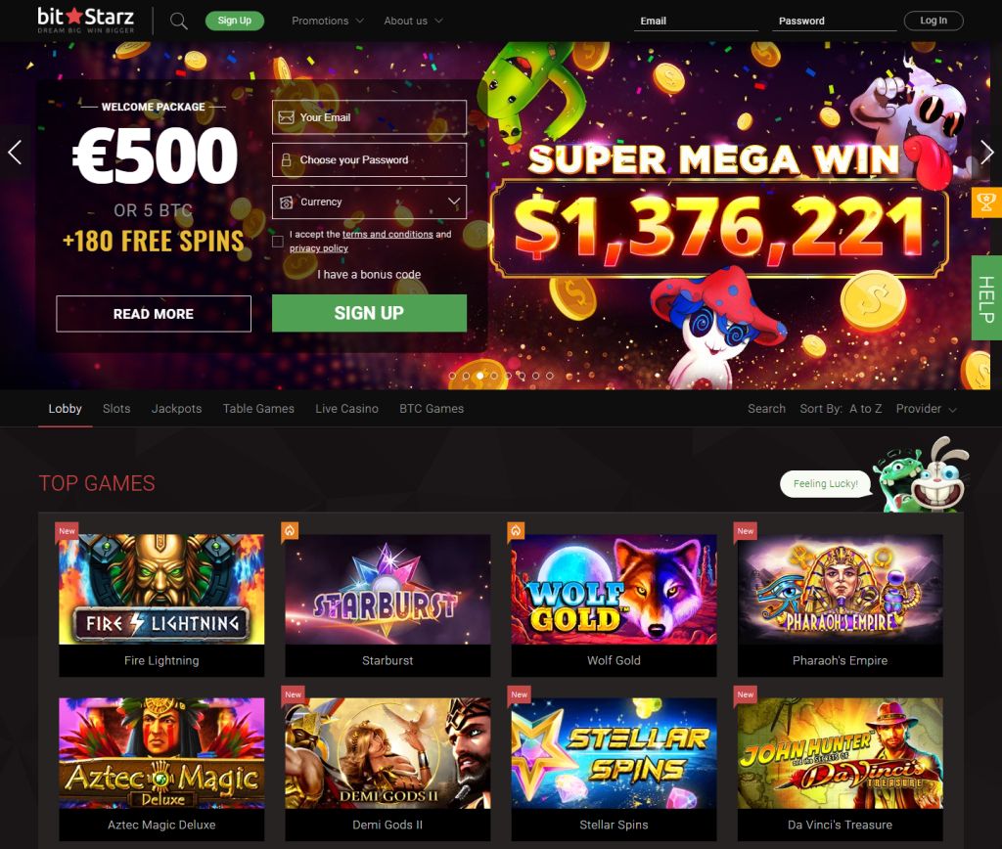Open the terms and conditions link
This screenshot has width=1002, height=849.
click(387, 235)
